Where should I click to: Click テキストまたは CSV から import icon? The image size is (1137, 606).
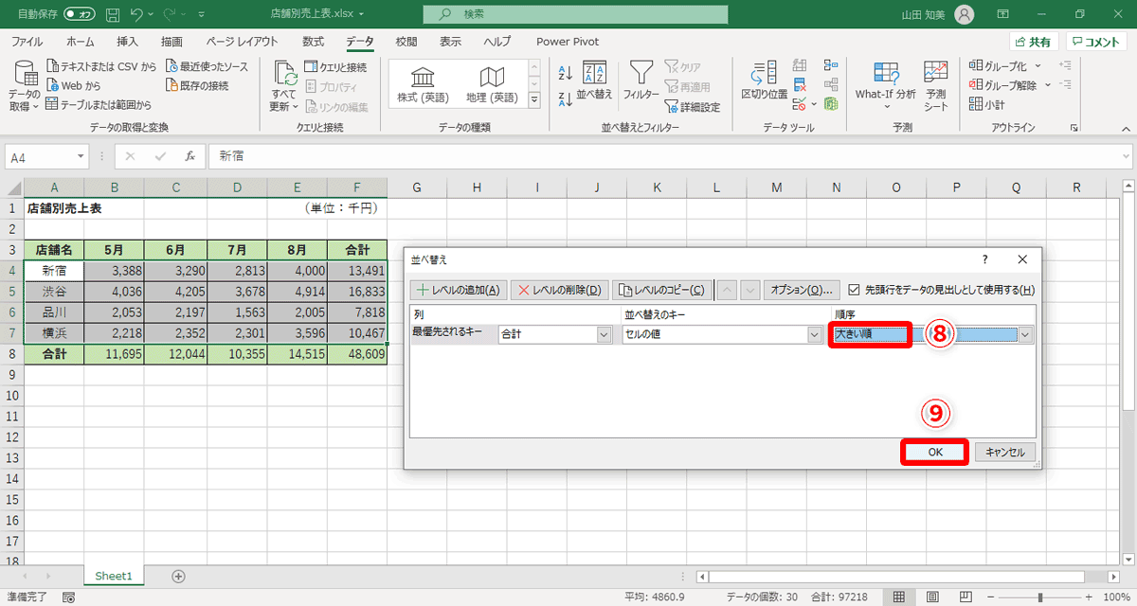click(x=52, y=67)
